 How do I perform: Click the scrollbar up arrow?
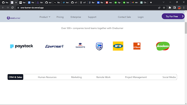click(x=186, y=12)
